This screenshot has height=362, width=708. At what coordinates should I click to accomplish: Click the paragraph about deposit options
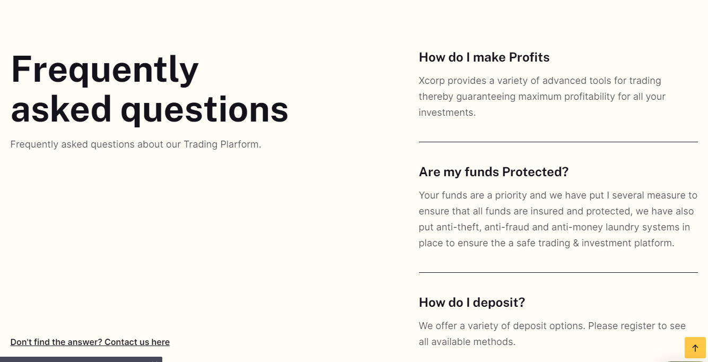coord(552,334)
